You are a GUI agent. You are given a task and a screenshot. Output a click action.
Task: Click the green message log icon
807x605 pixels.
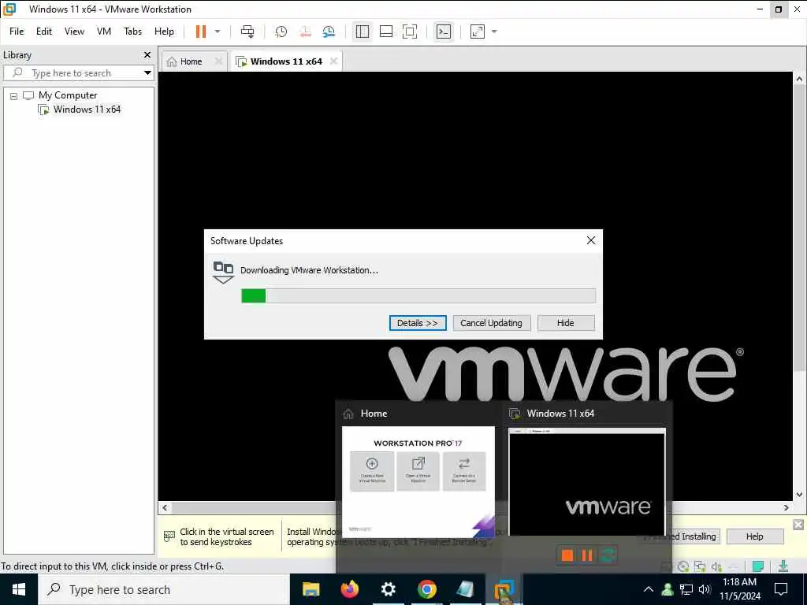pos(758,566)
